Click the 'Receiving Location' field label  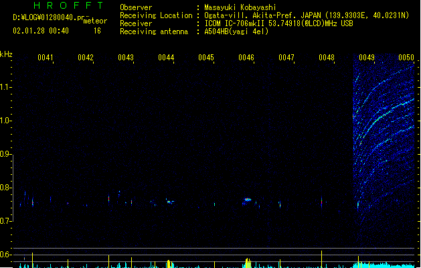(156, 15)
